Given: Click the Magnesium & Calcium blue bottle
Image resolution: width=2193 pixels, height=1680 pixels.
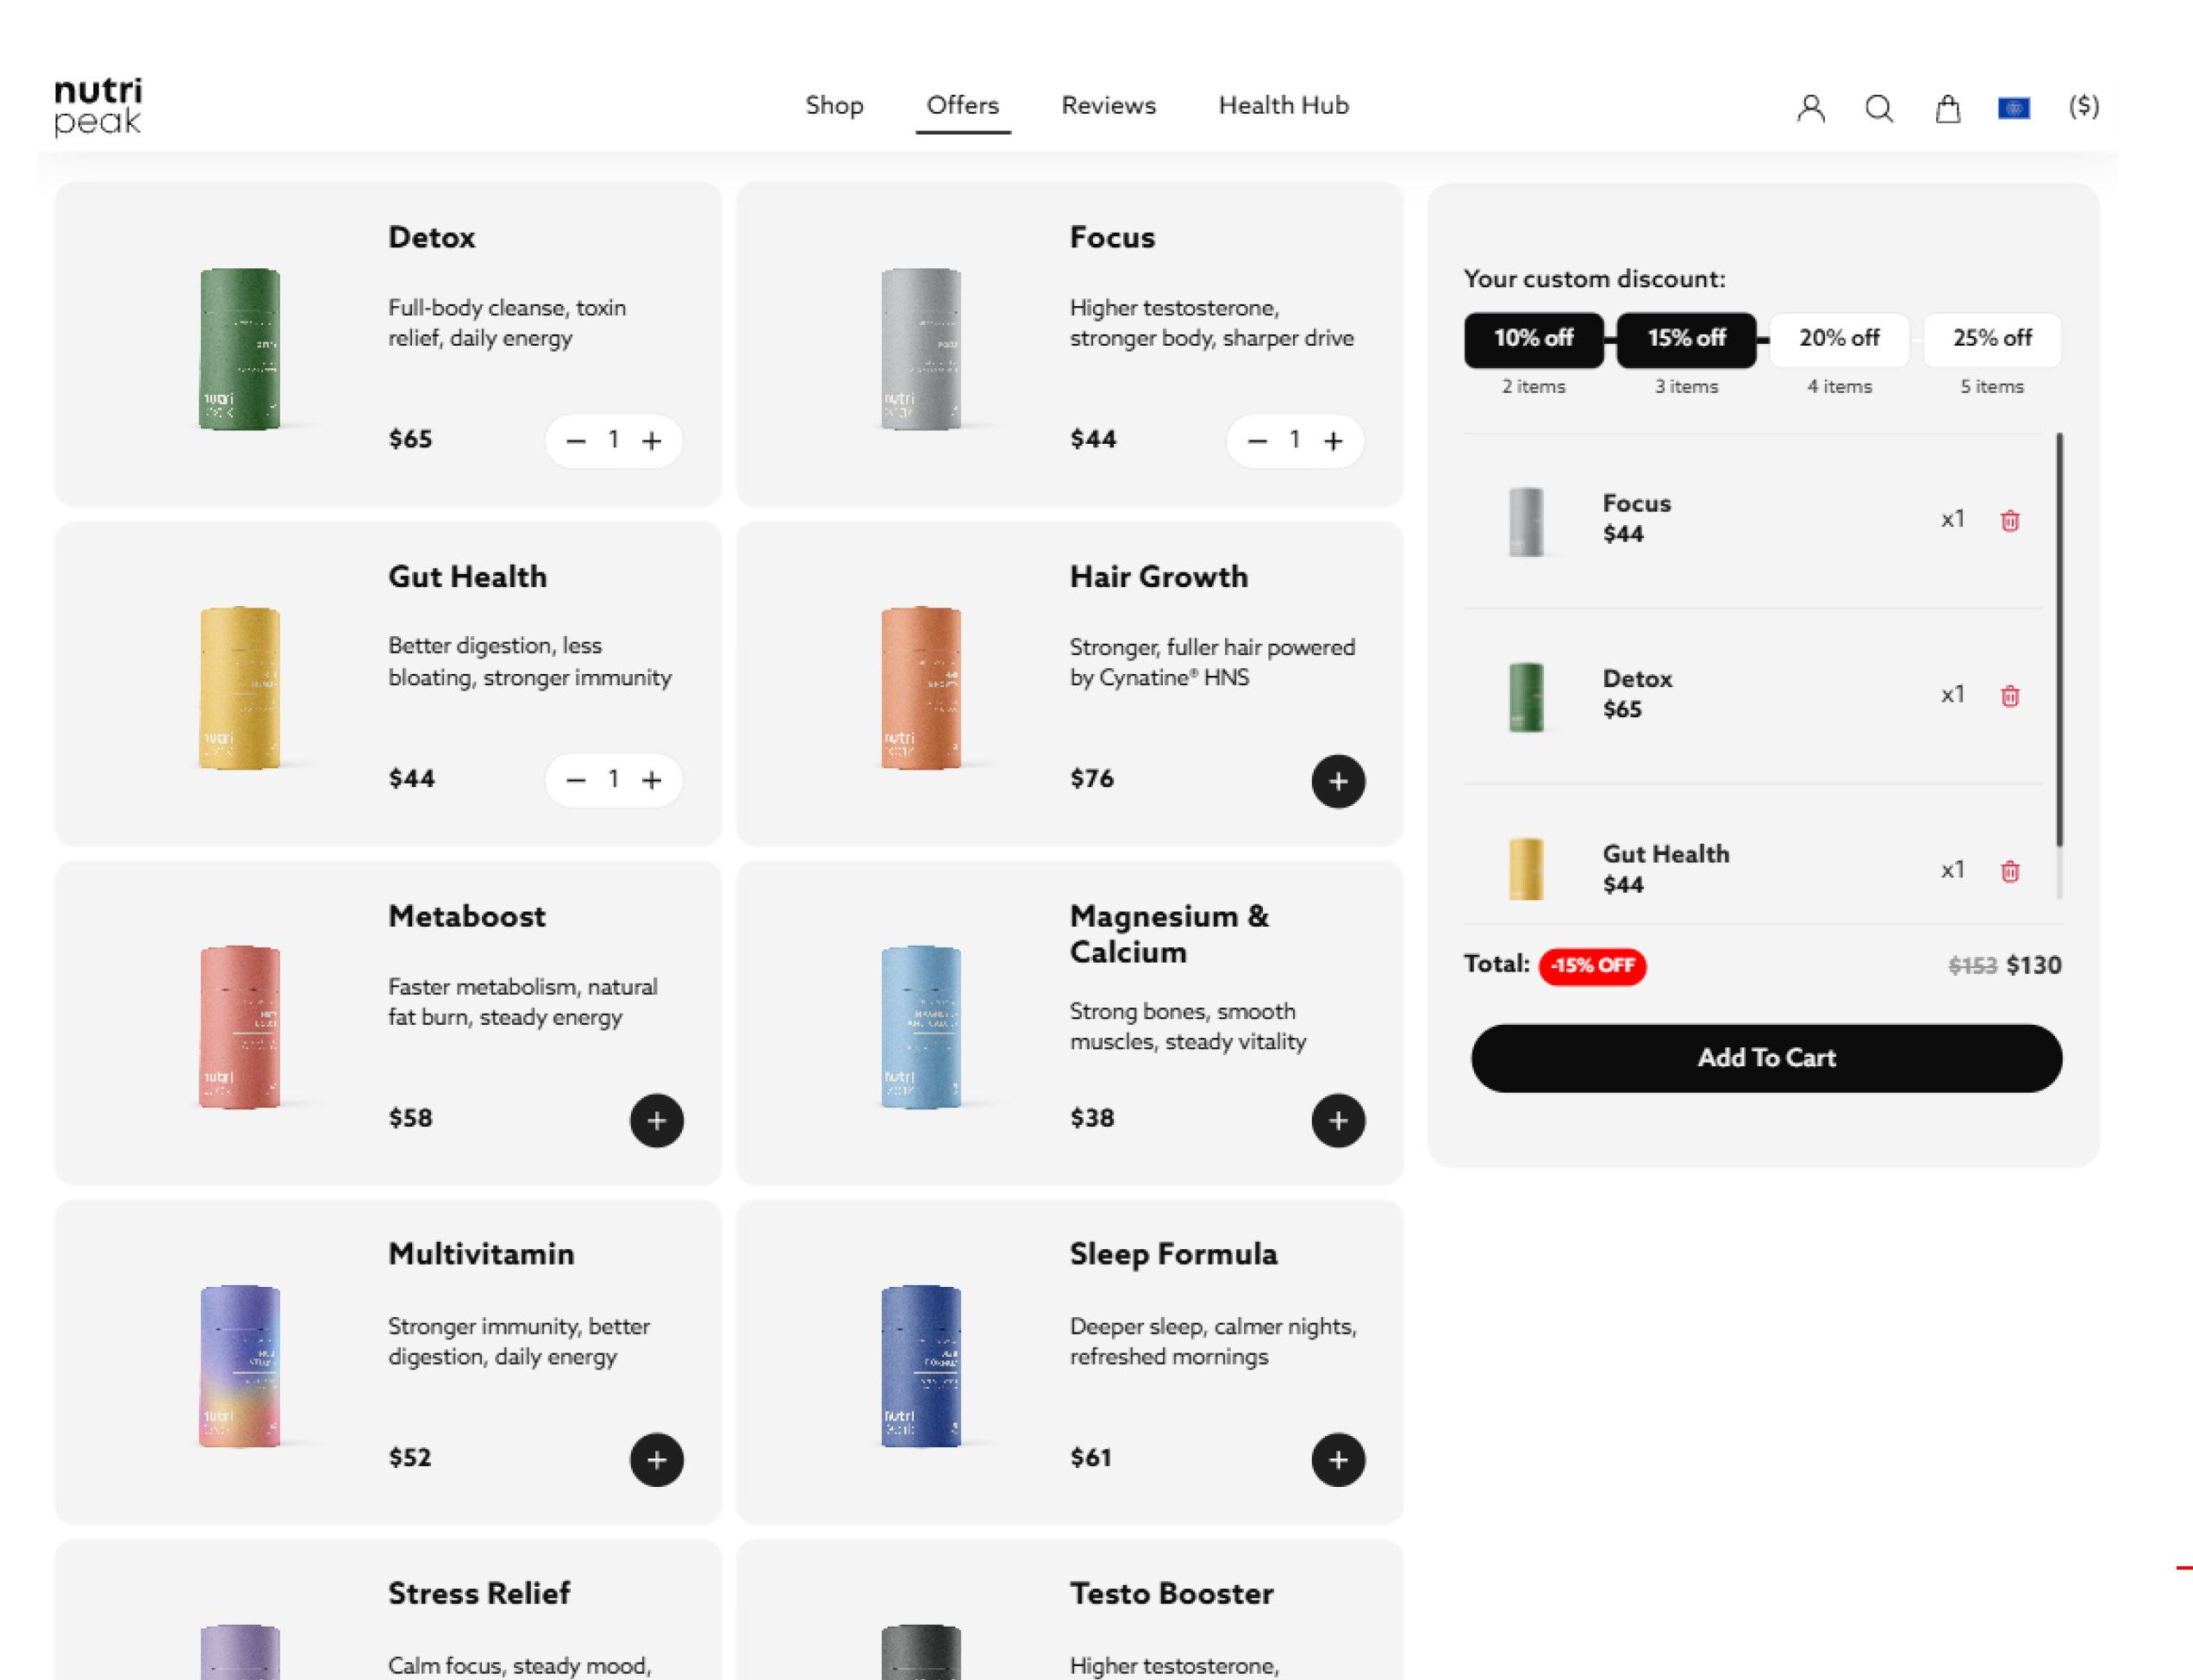Looking at the screenshot, I should coord(921,1026).
